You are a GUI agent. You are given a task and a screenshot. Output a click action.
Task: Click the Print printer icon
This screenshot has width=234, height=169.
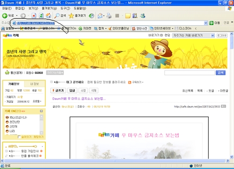coord(109,15)
